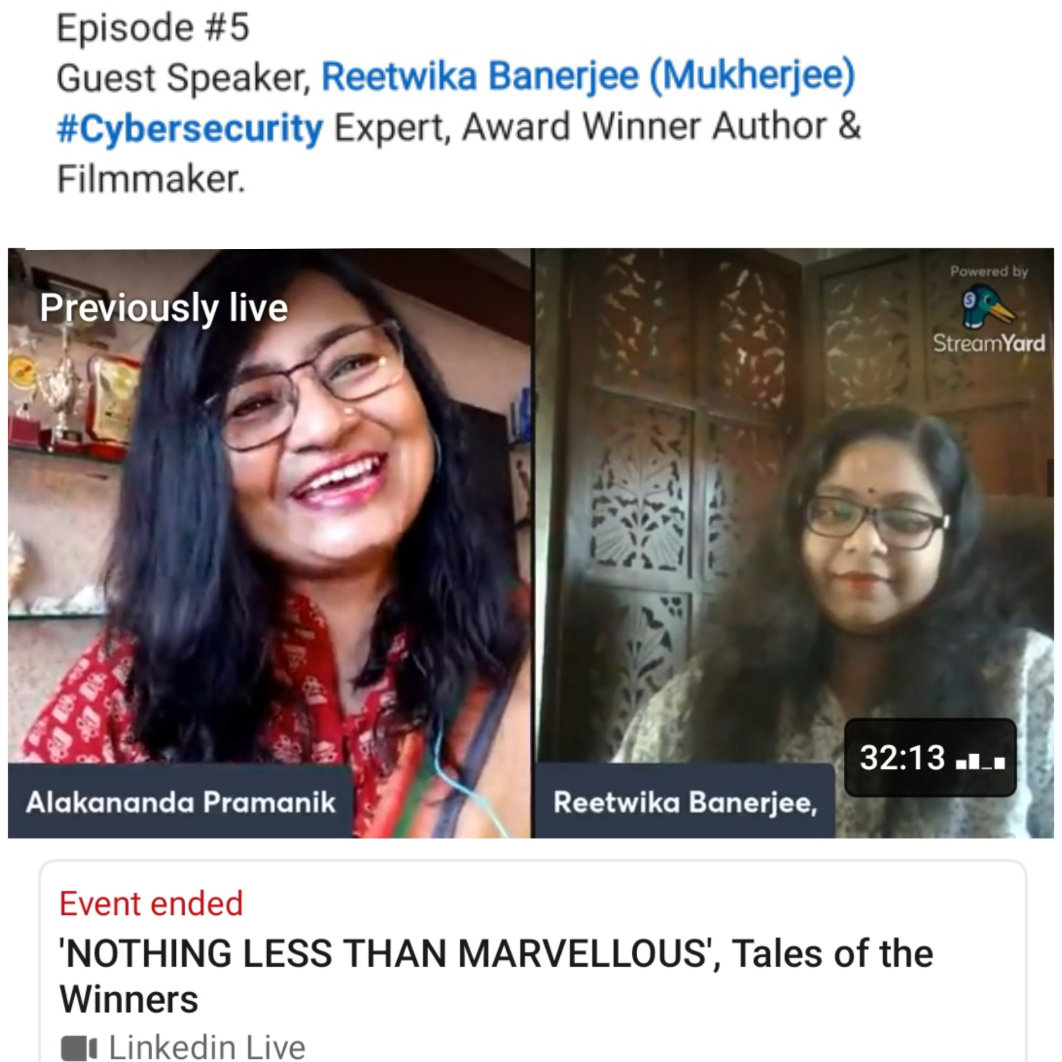Click the 'Episode #5' post text
The width and height of the screenshot is (1062, 1062).
[x=153, y=28]
